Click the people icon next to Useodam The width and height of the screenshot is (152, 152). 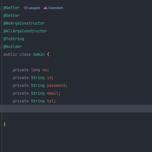click(46, 8)
